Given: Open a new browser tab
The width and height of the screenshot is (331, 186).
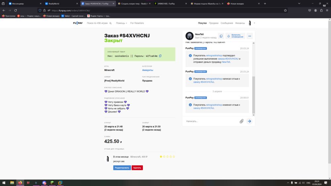Looking at the screenshot, I should (x=265, y=4).
